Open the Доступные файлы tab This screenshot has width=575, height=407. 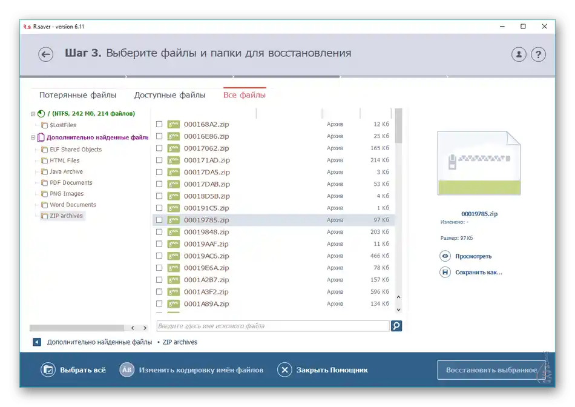[x=171, y=94]
